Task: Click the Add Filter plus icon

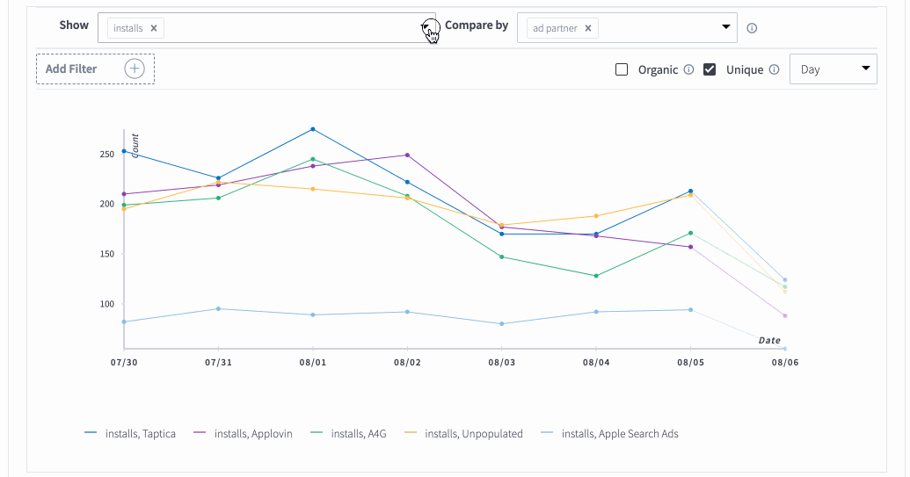Action: point(134,69)
